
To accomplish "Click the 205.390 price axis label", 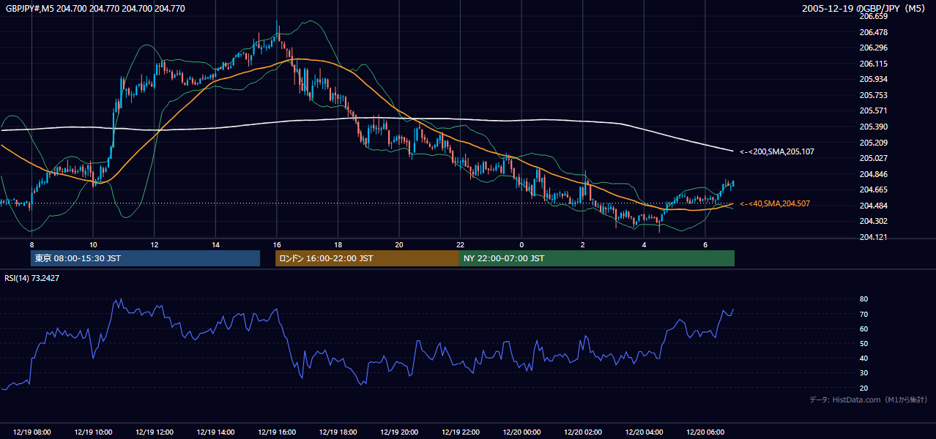I will tap(873, 127).
